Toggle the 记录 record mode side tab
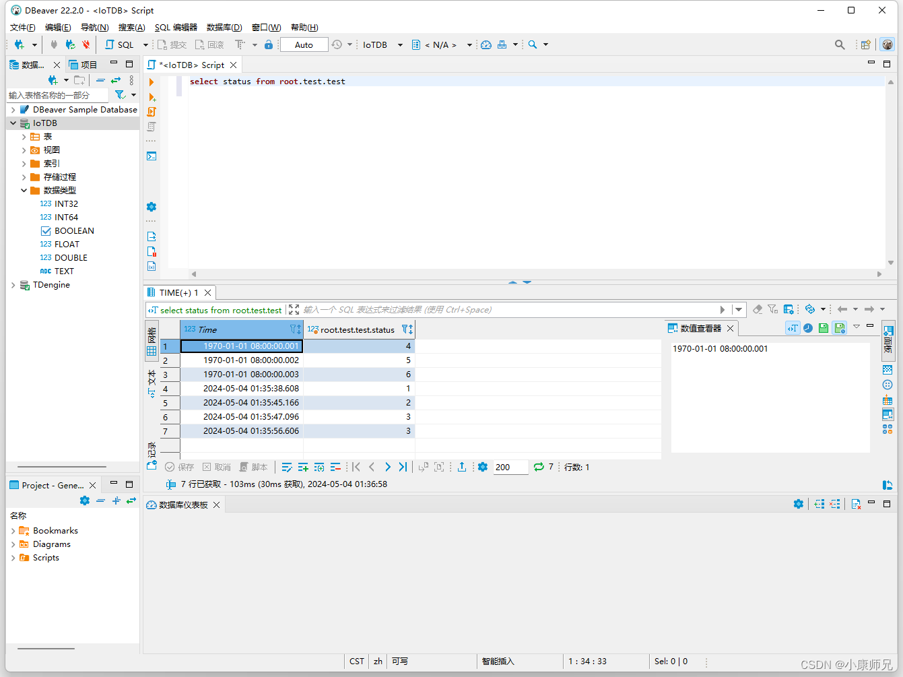The image size is (903, 677). click(152, 455)
